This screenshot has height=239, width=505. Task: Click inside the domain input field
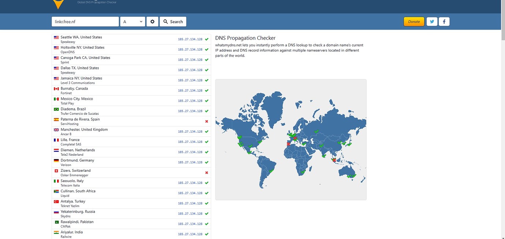pyautogui.click(x=85, y=22)
